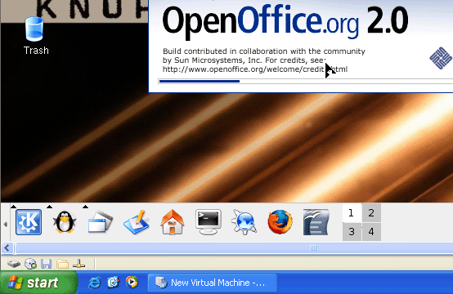Image resolution: width=453 pixels, height=294 pixels.
Task: Select New Virtual Machine taskbar button
Action: tap(213, 283)
